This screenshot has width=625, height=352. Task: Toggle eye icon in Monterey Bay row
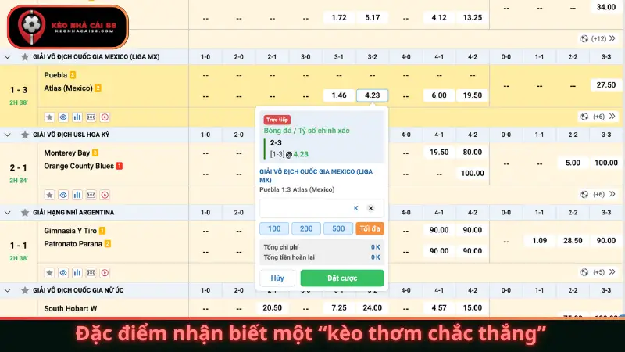pyautogui.click(x=63, y=195)
